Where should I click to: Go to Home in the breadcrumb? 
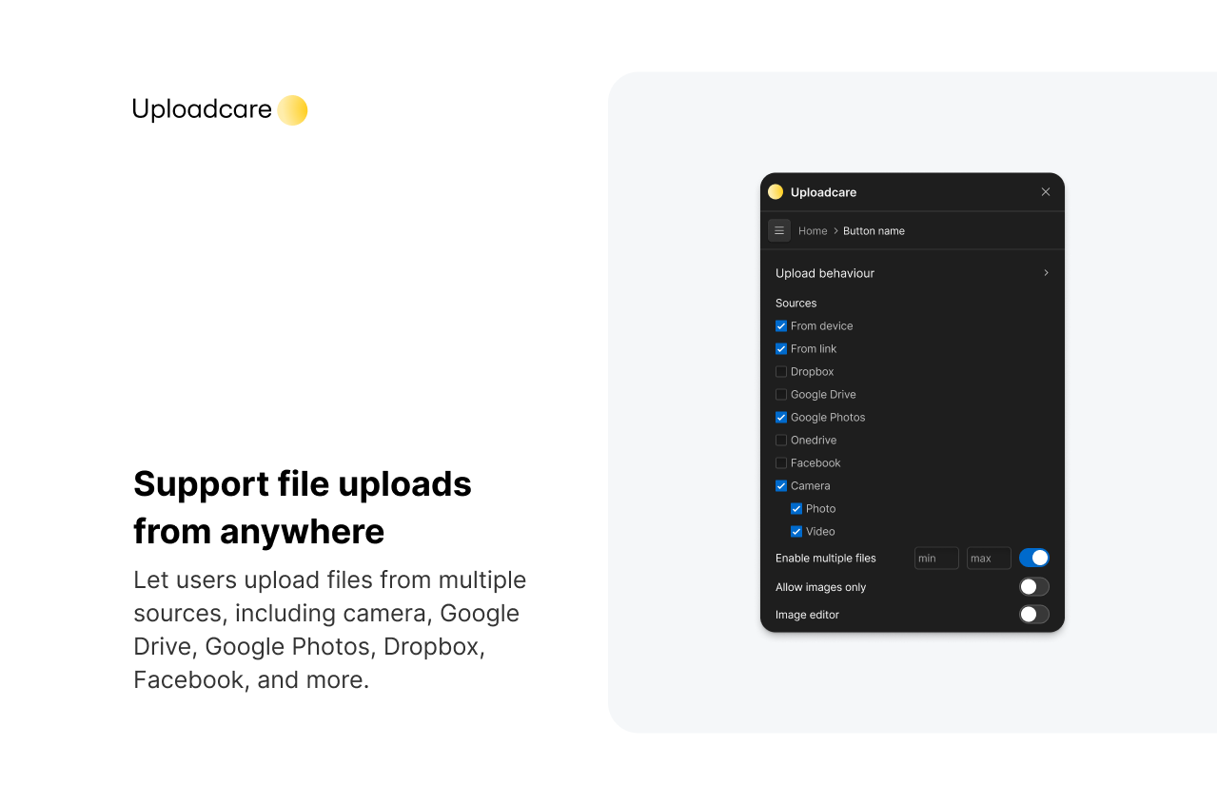(813, 231)
